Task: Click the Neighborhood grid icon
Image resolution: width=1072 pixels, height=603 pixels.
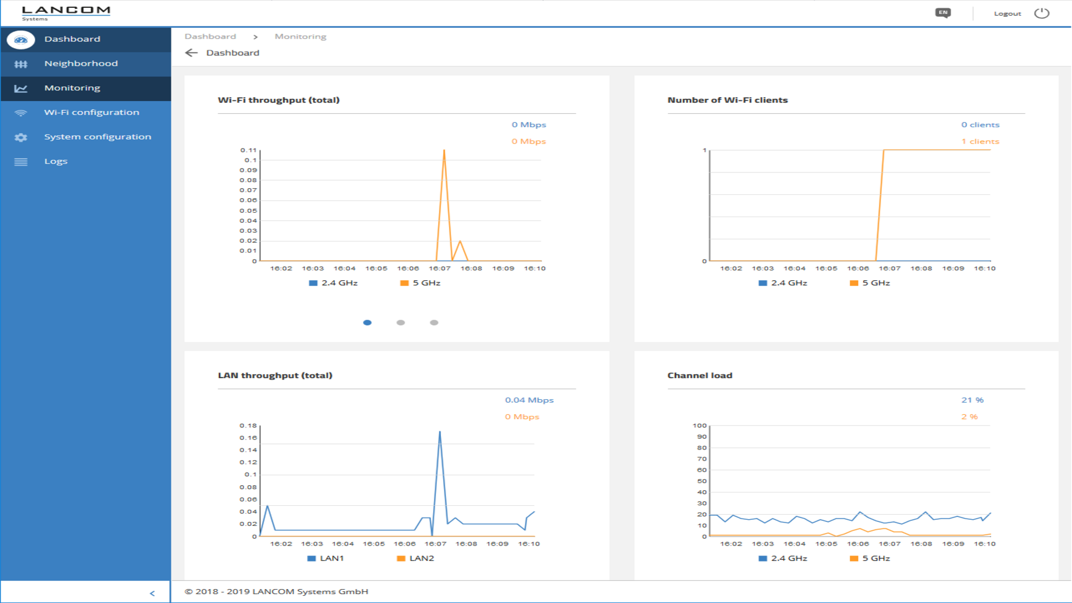Action: tap(21, 64)
